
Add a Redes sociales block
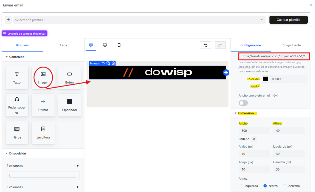click(17, 105)
